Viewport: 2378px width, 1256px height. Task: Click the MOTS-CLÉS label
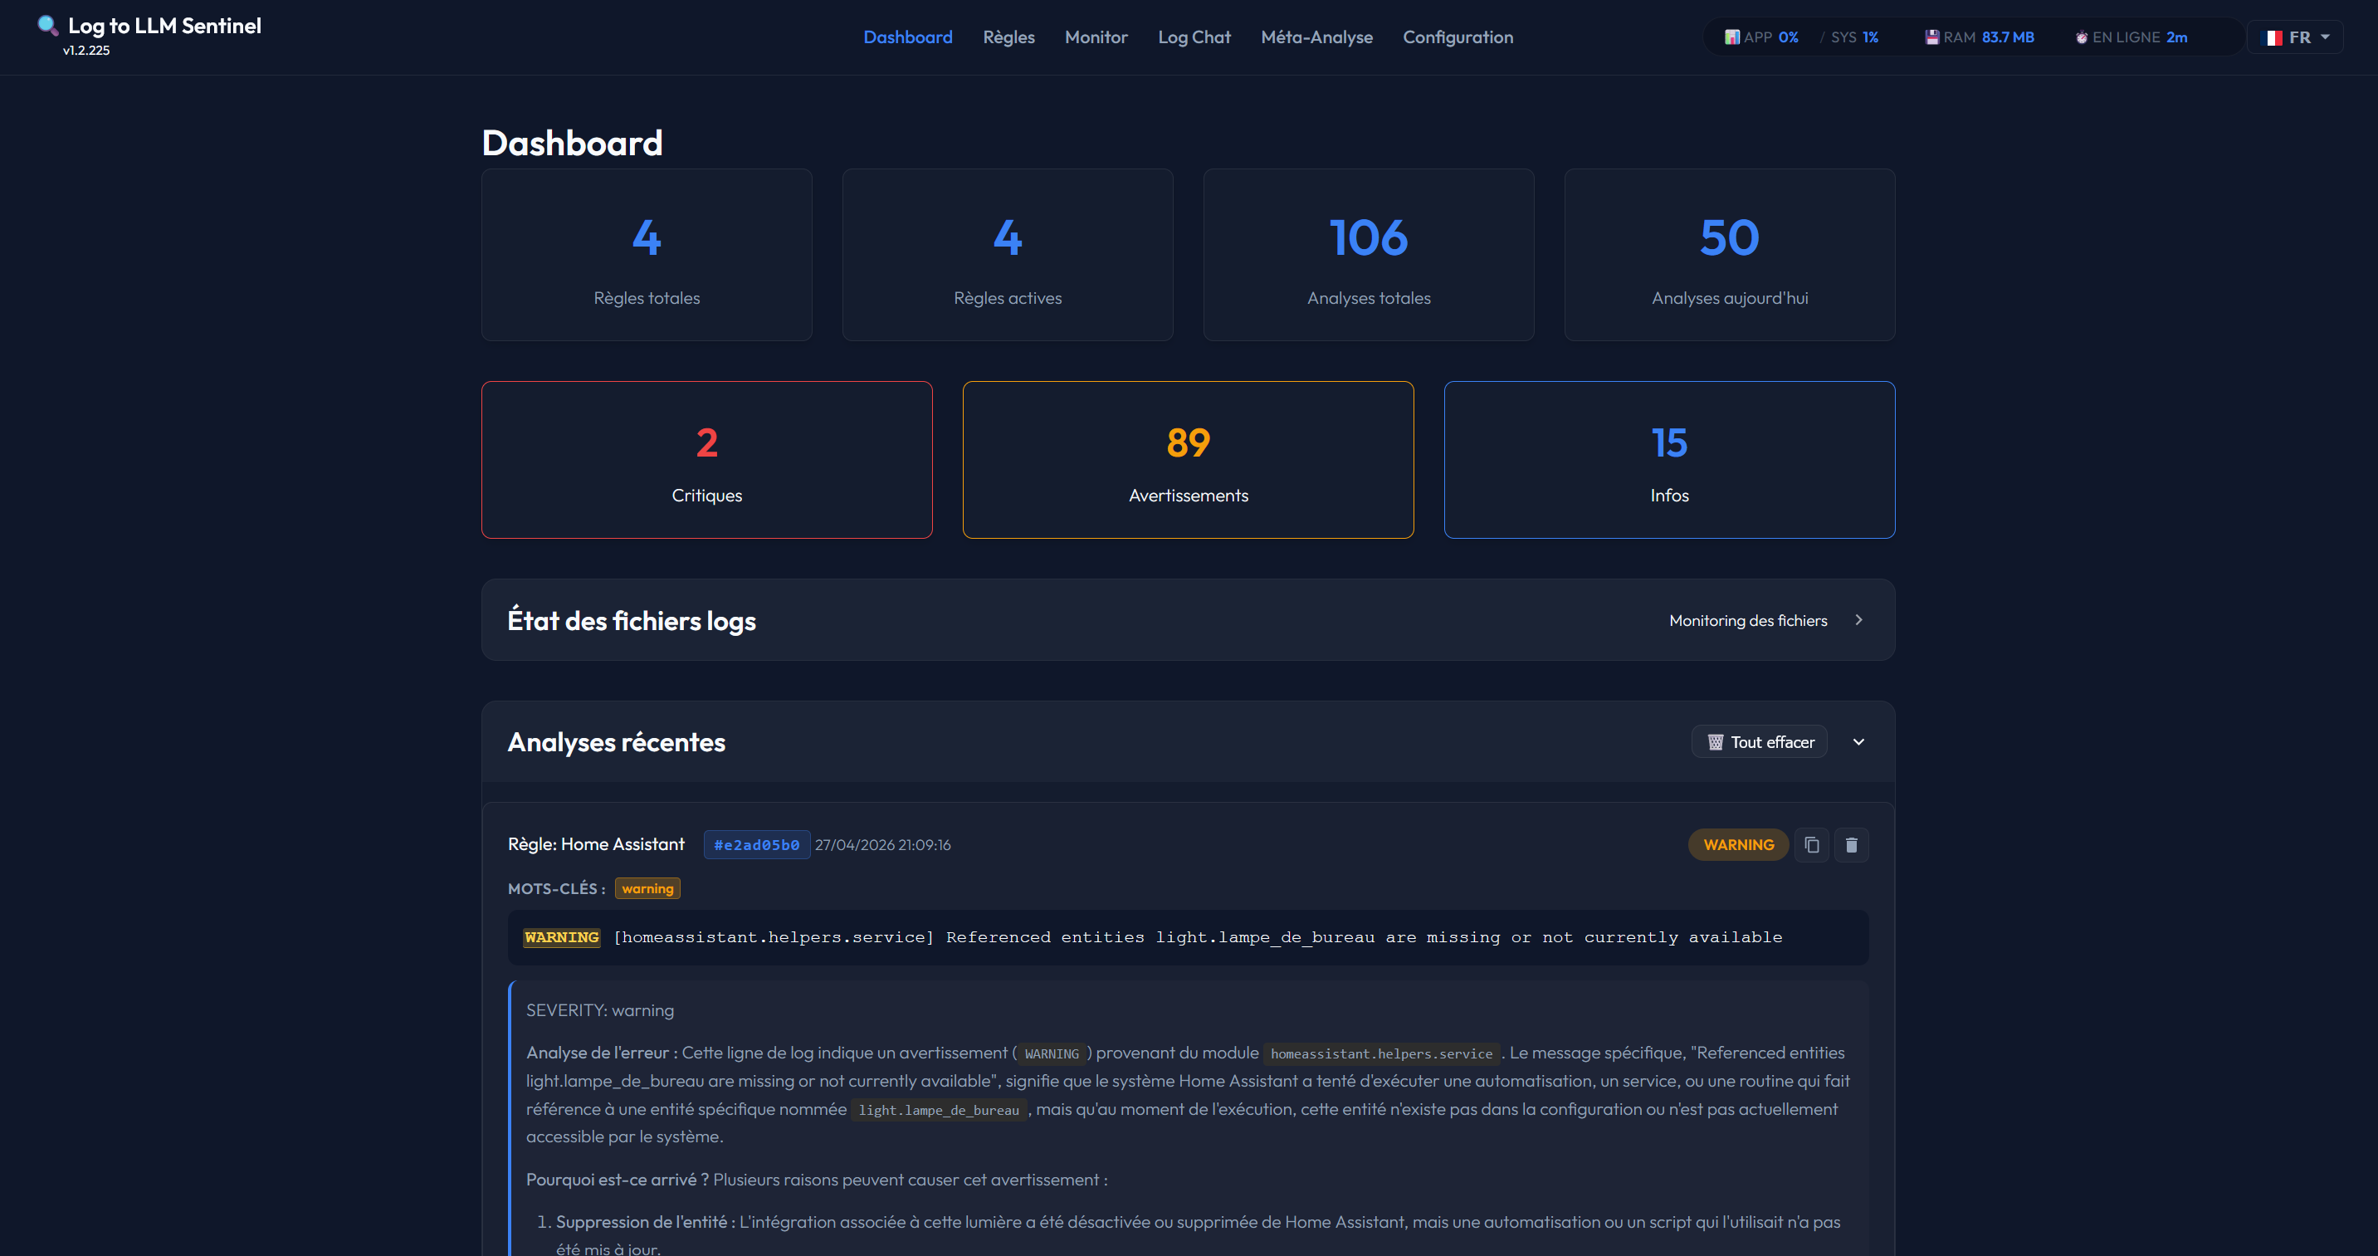(556, 888)
